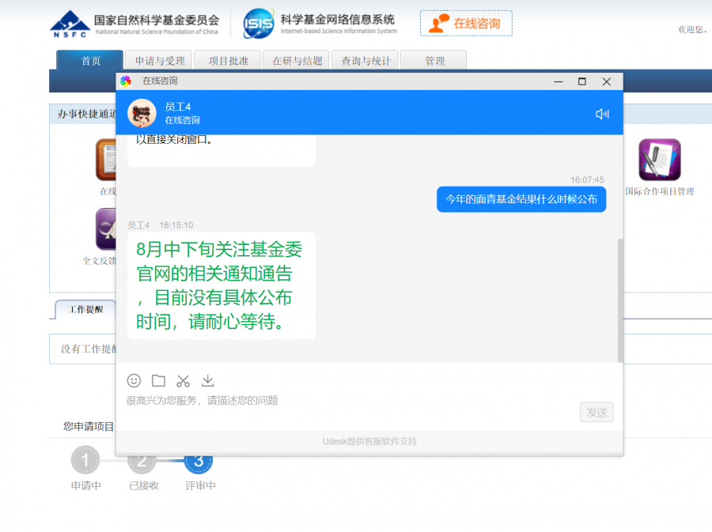
Task: Click the NSFC logo
Action: [70, 24]
